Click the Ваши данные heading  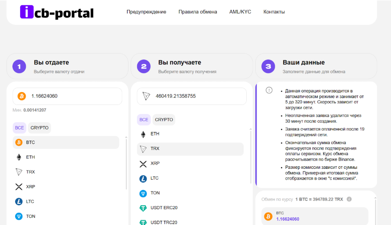[303, 63]
